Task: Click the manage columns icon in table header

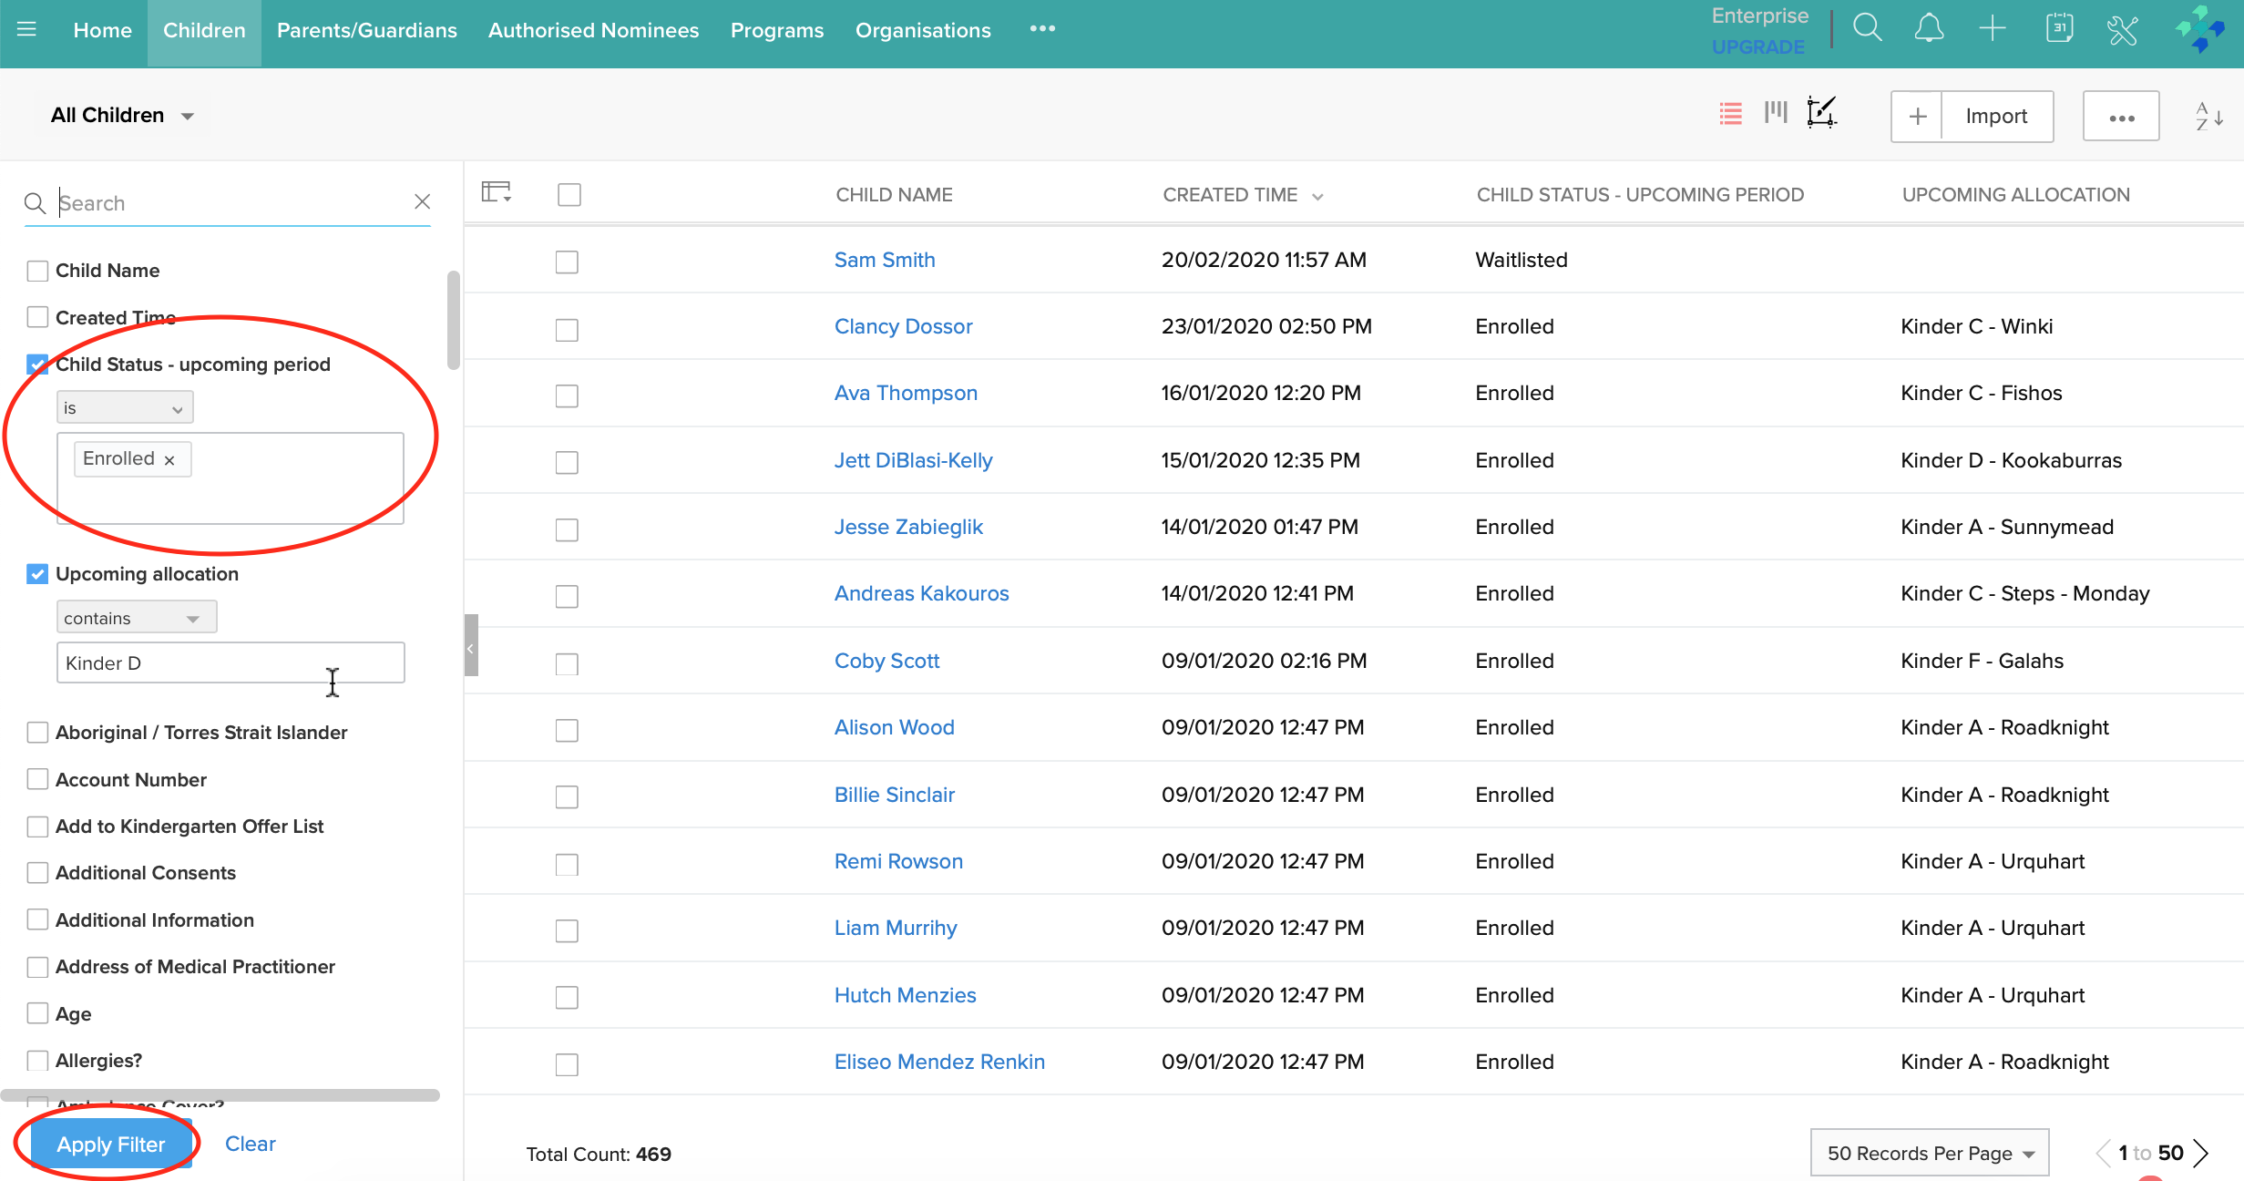Action: (497, 192)
